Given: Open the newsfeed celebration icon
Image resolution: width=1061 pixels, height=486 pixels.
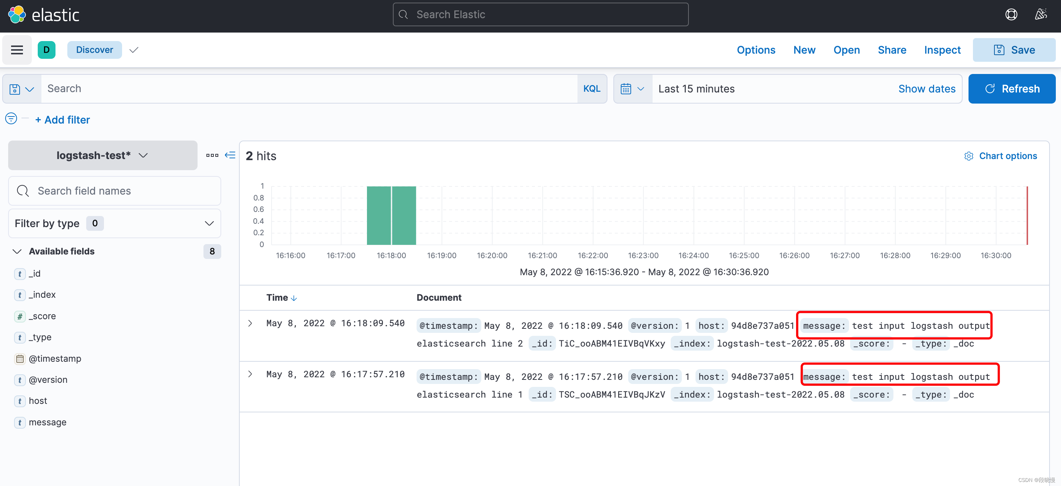Looking at the screenshot, I should click(1041, 15).
